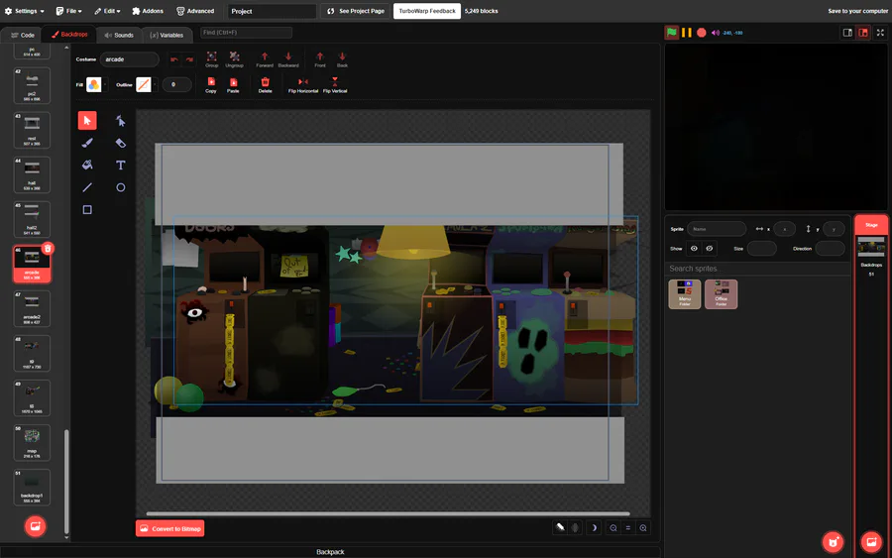Click Convert to Bitmap button

click(170, 528)
